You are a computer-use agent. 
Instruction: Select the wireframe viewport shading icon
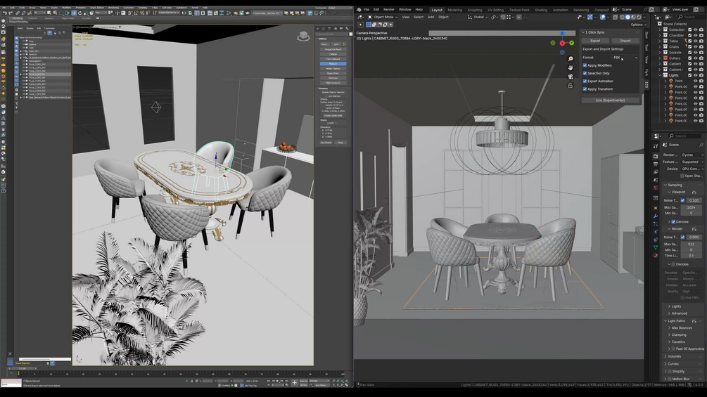click(623, 17)
